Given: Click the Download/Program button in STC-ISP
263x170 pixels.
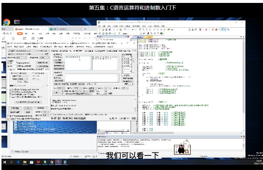Looking at the screenshot, I should (15, 108).
